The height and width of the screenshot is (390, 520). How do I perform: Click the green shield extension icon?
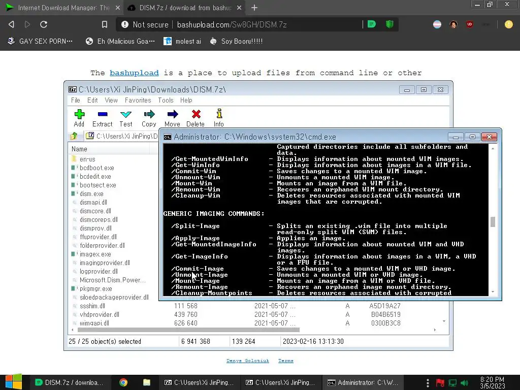pos(389,24)
